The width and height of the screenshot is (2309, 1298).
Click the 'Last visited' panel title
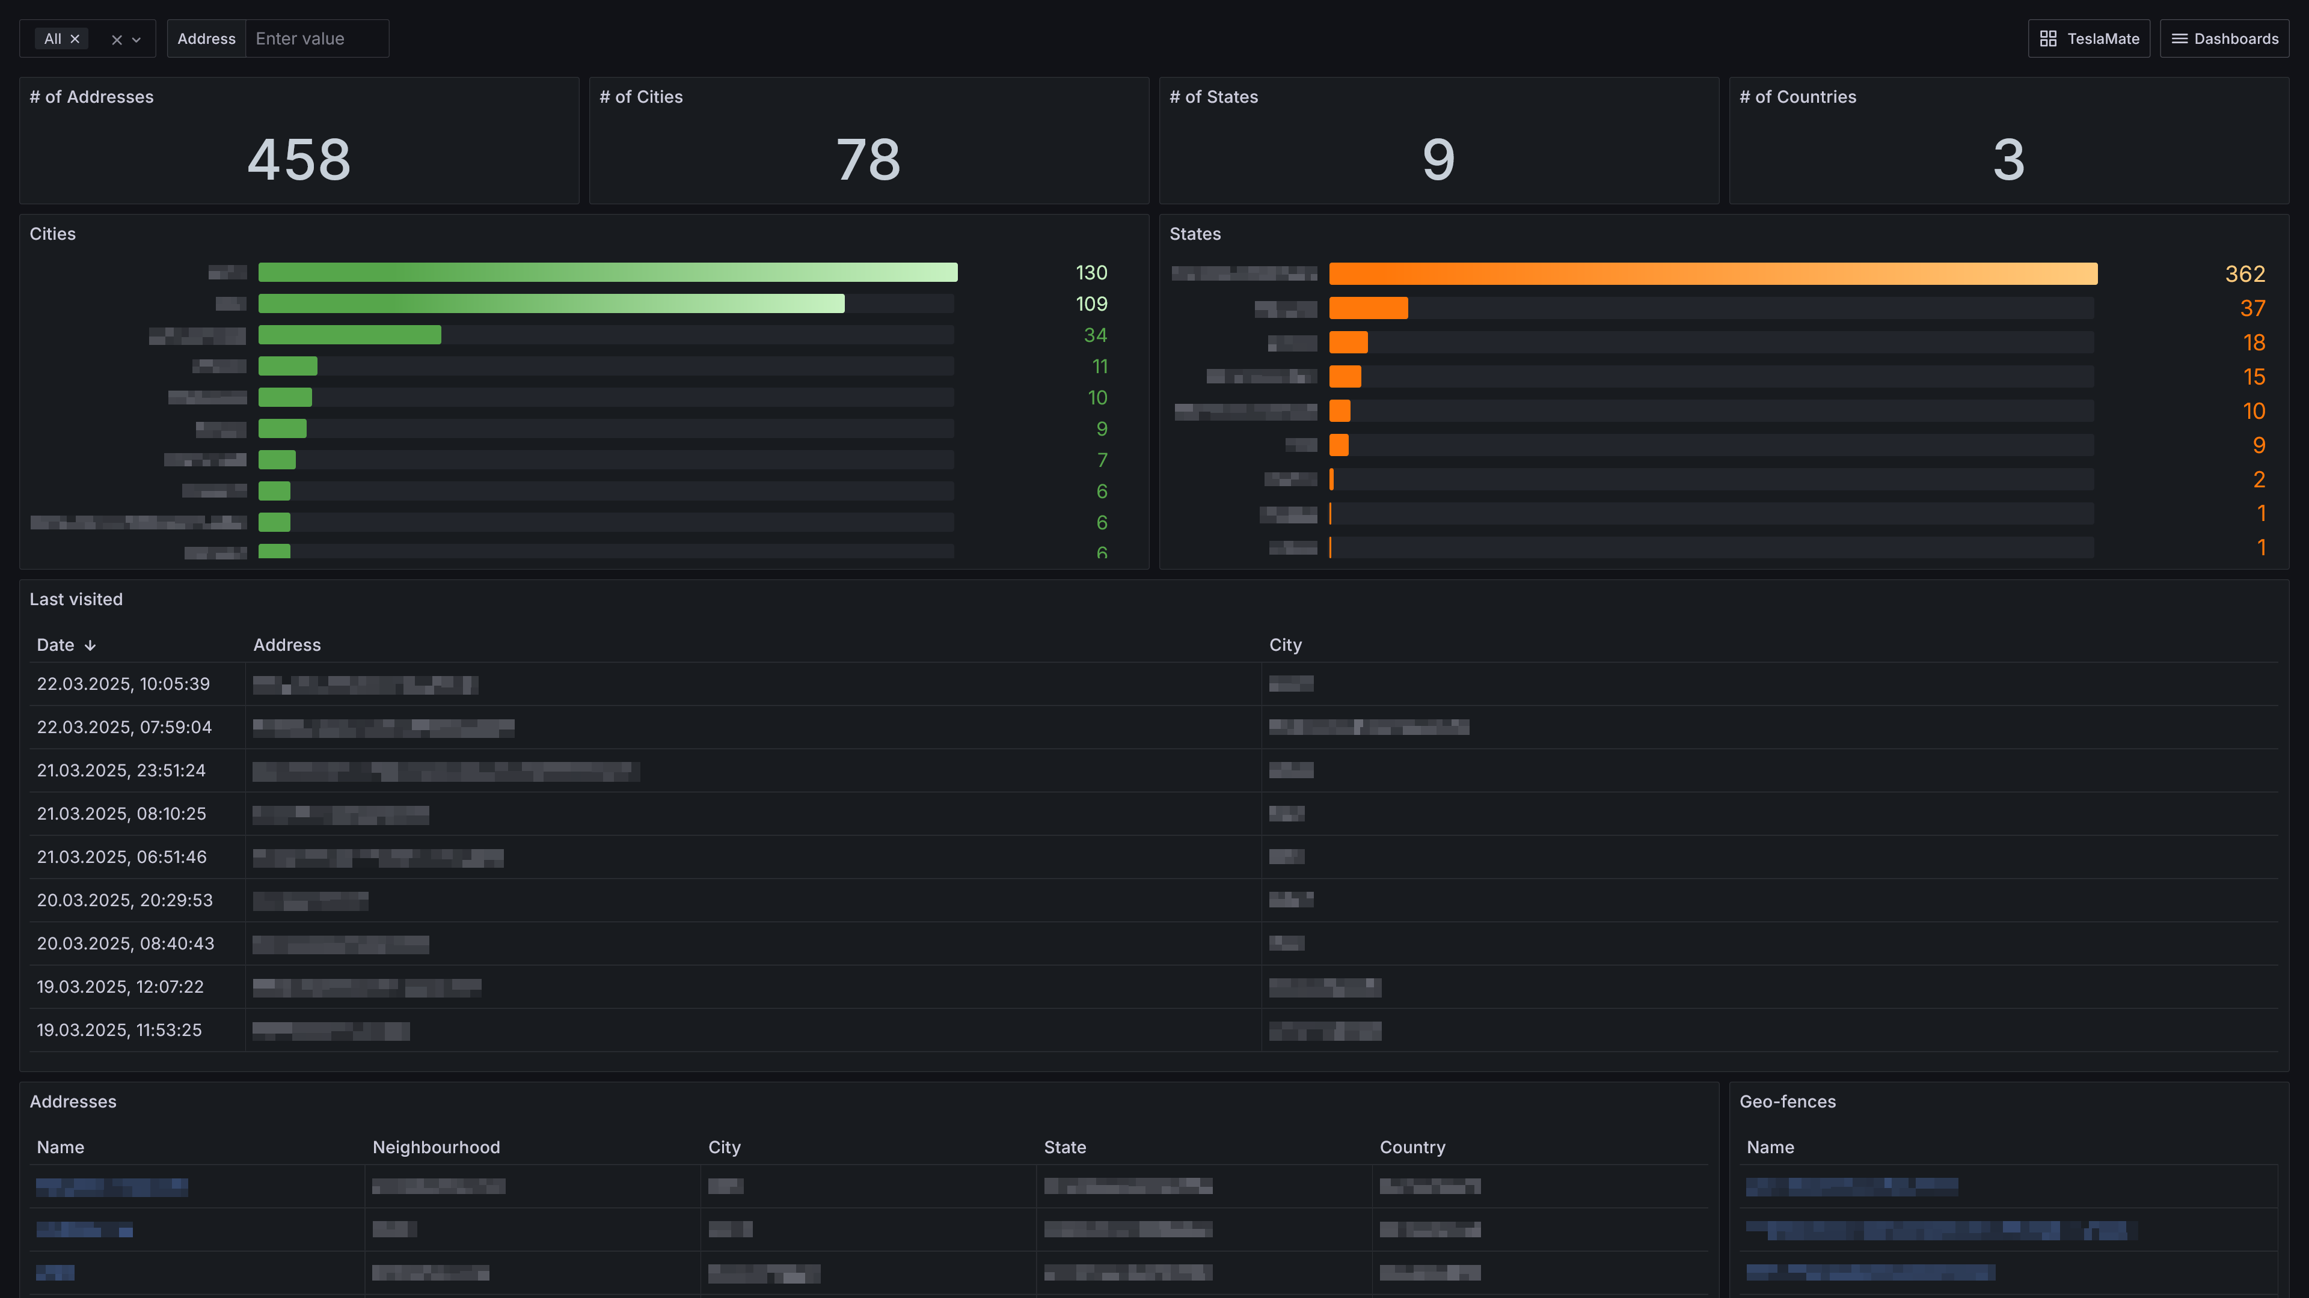coord(76,599)
